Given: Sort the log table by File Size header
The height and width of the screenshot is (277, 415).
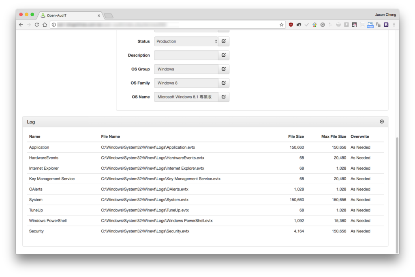Looking at the screenshot, I should pyautogui.click(x=296, y=136).
